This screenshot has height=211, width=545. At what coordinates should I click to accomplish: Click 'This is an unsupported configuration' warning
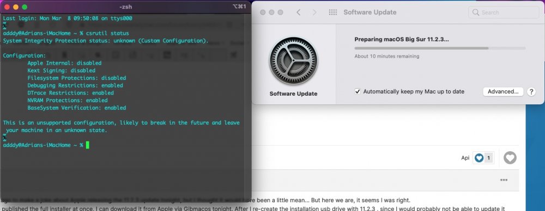(x=121, y=126)
